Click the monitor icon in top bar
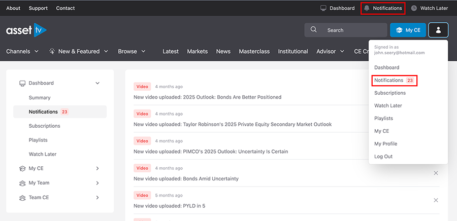The image size is (457, 221). (323, 8)
